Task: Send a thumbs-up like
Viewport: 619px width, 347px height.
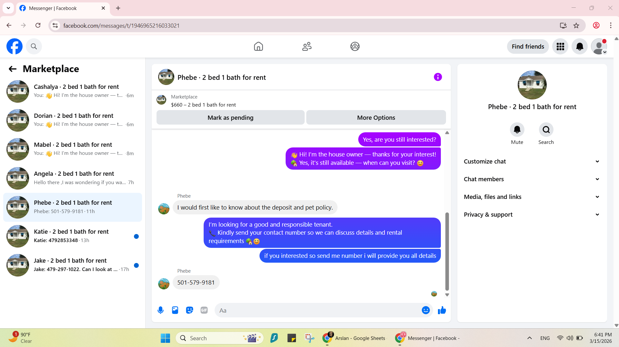Action: [442, 310]
